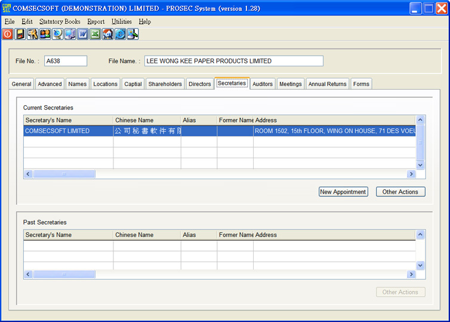Launch Excel export toolbar icon

[x=95, y=34]
